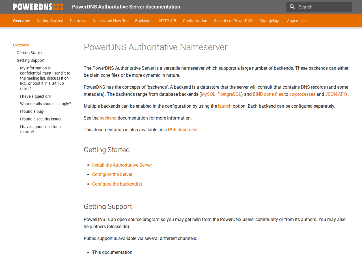Open the Getting Started tab
Screen dimensions: 362x255
50,21
